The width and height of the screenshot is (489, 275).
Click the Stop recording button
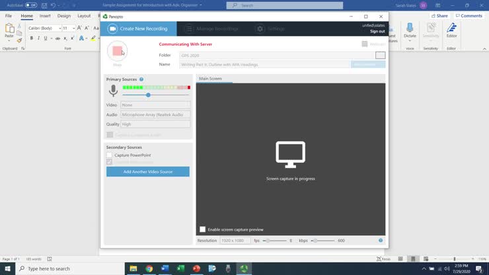[x=117, y=51]
